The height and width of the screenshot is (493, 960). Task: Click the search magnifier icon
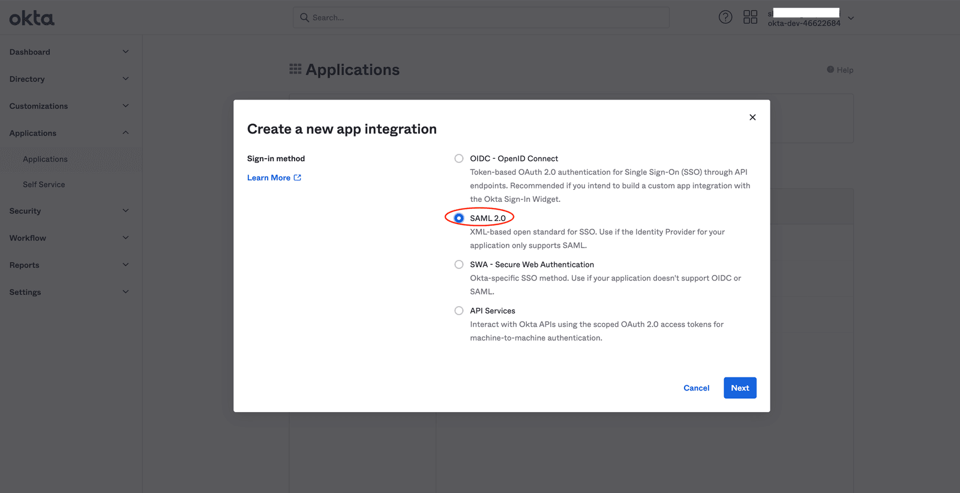point(305,18)
